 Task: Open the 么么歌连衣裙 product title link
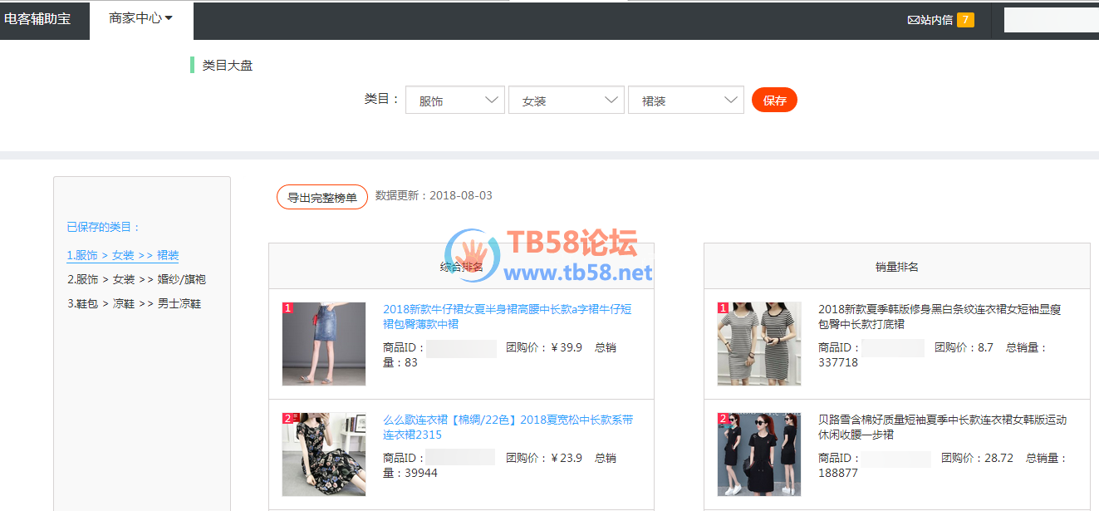pyautogui.click(x=507, y=427)
